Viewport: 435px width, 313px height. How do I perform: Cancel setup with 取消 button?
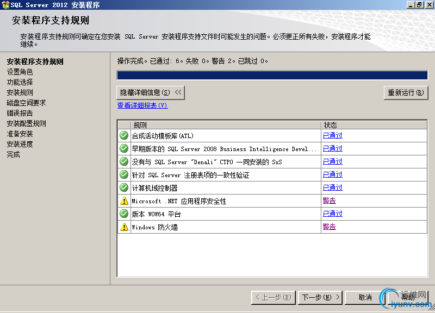coord(365,297)
